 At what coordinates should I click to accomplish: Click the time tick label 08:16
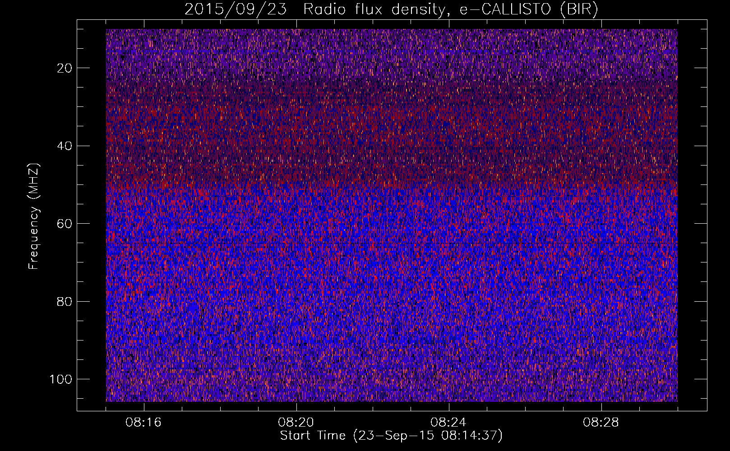[143, 423]
